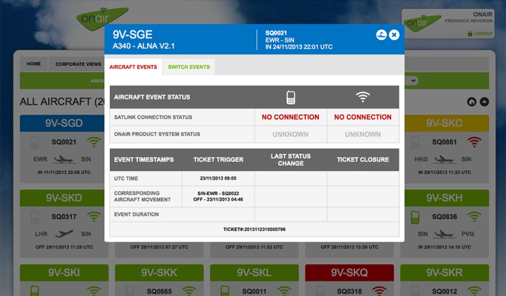Viewport: 506px width, 296px height.
Task: Select the Aircraft Events tab
Action: pyautogui.click(x=133, y=67)
